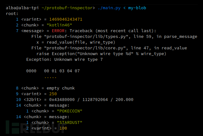Click the my-blob filename in the prompt

pos(137,8)
